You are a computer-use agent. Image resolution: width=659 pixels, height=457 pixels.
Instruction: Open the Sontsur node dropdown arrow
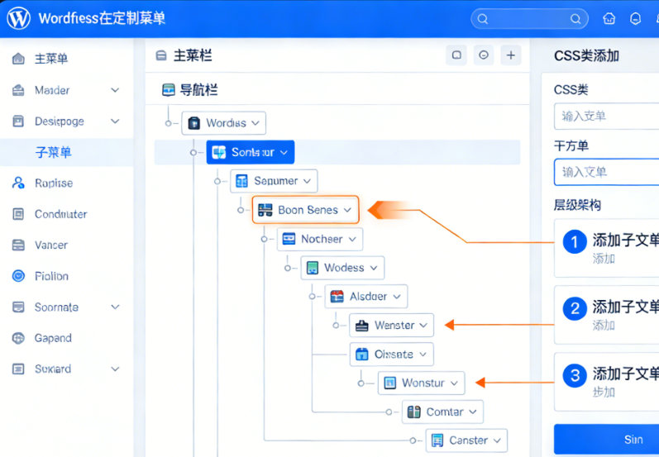tap(284, 153)
